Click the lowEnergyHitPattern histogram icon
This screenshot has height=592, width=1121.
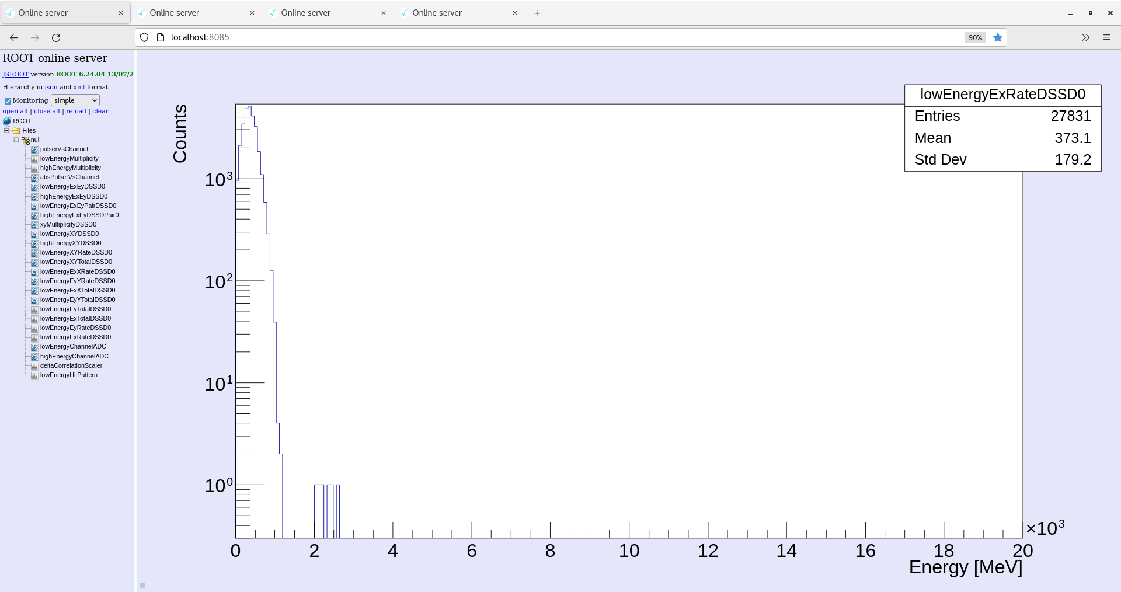pyautogui.click(x=34, y=375)
